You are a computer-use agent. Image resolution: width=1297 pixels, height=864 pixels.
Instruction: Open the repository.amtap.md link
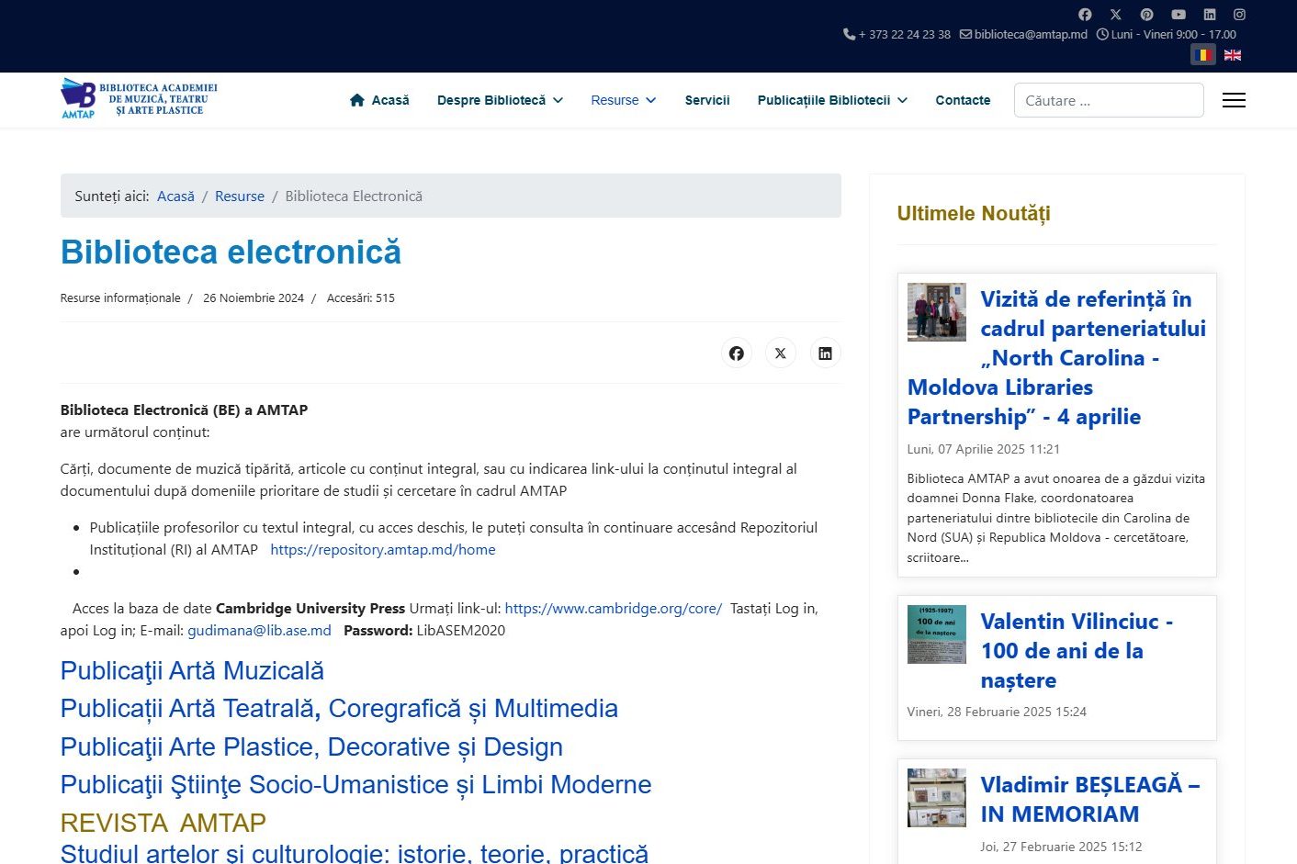point(382,550)
